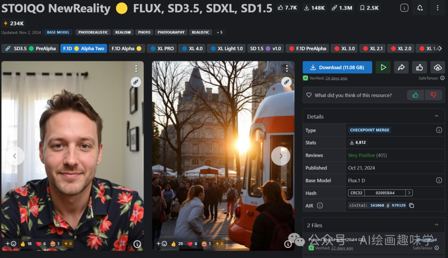Click the green play generate button
448x258 pixels.
383,68
